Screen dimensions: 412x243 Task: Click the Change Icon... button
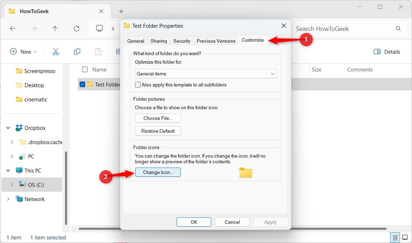coord(158,172)
